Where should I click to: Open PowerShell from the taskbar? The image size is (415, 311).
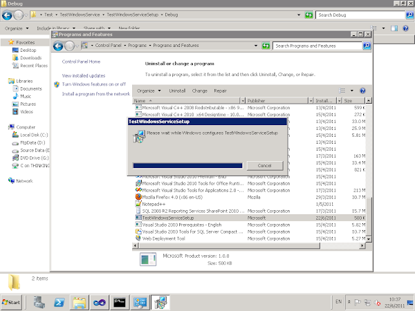click(59, 302)
